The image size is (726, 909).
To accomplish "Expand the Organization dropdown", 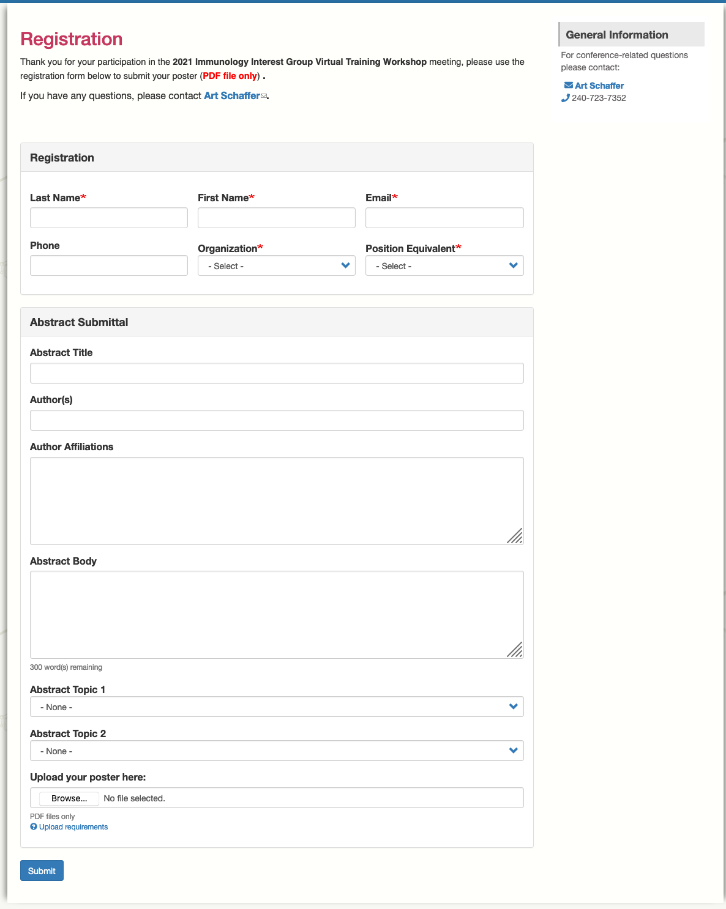I will [x=276, y=266].
